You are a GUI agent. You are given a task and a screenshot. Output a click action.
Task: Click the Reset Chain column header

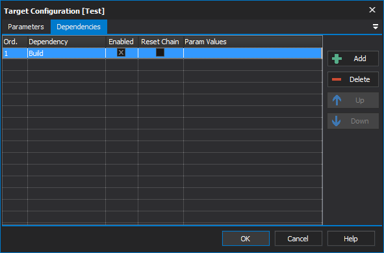(160, 42)
